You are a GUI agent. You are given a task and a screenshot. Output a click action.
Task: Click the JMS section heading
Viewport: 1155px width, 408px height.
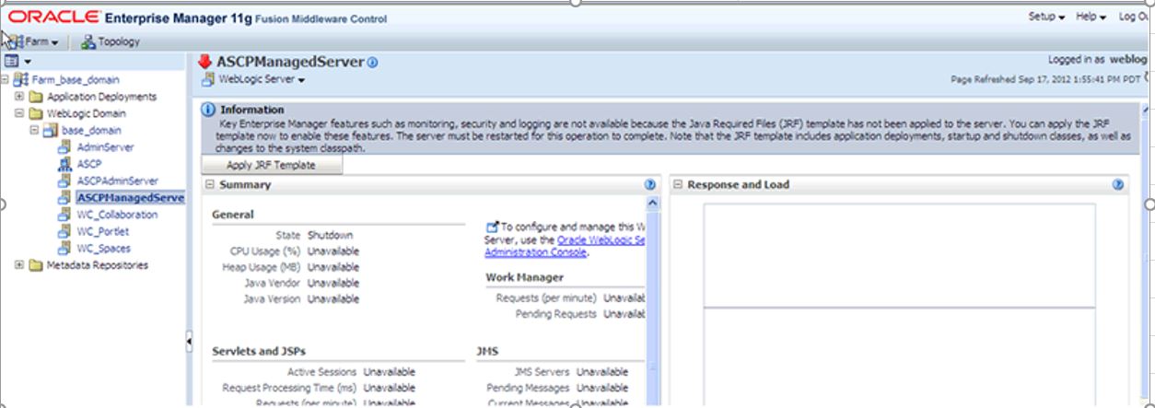tap(487, 351)
